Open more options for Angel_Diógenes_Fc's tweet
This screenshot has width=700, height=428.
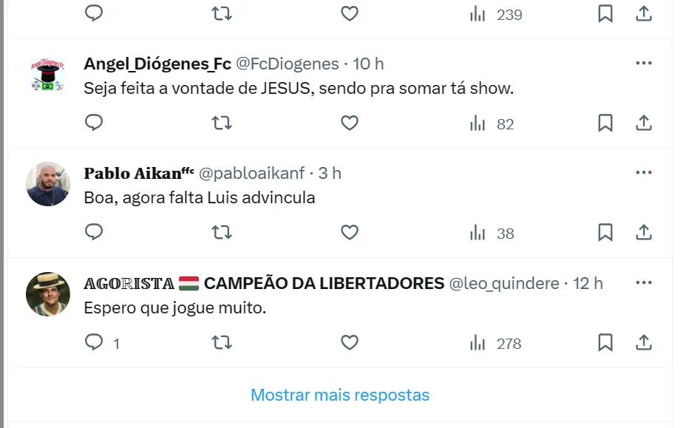tap(644, 64)
